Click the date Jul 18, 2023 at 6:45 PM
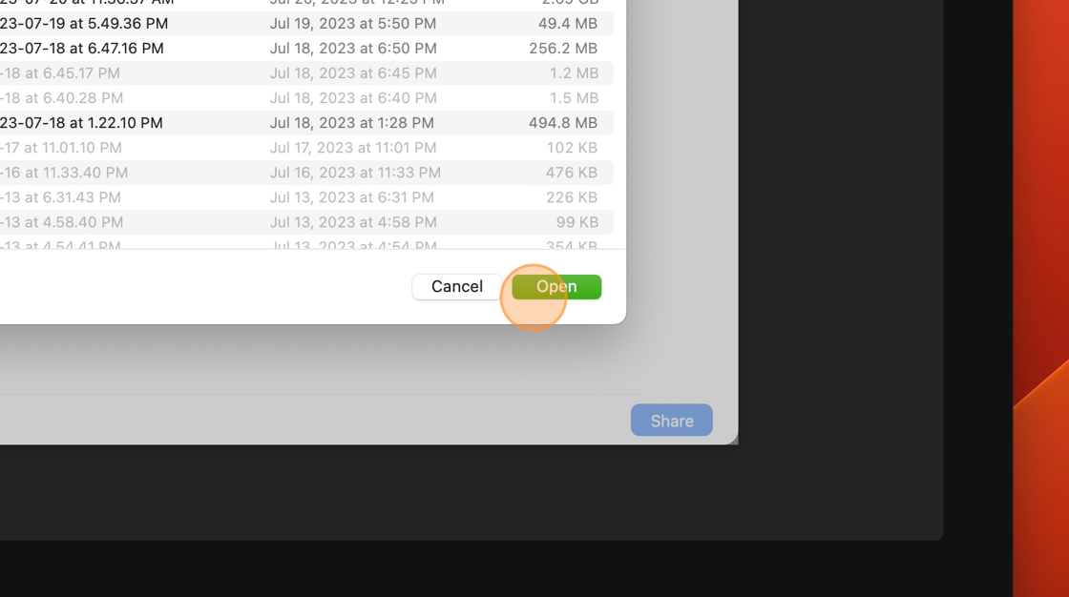 point(353,72)
